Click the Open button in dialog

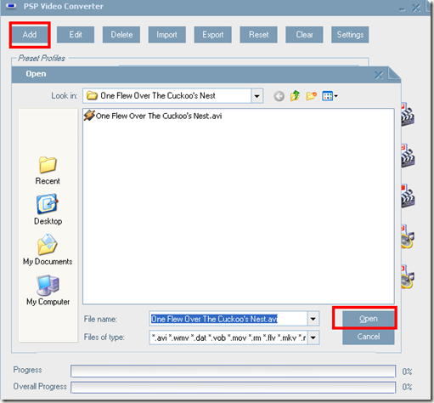tap(368, 319)
